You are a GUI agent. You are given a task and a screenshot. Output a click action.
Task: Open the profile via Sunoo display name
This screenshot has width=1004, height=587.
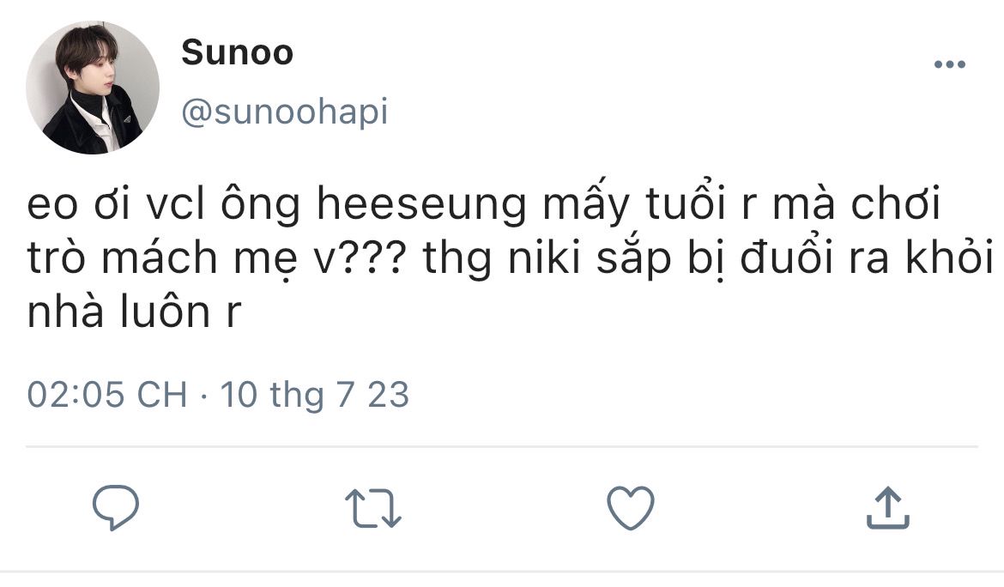click(x=238, y=52)
